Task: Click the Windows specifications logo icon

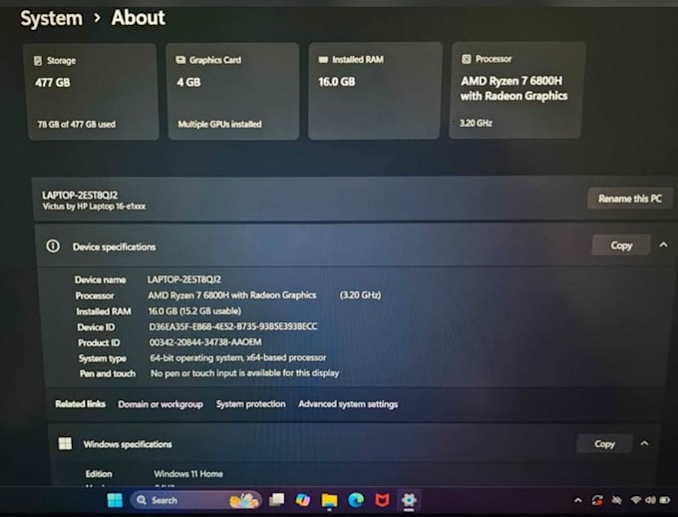Action: click(65, 444)
